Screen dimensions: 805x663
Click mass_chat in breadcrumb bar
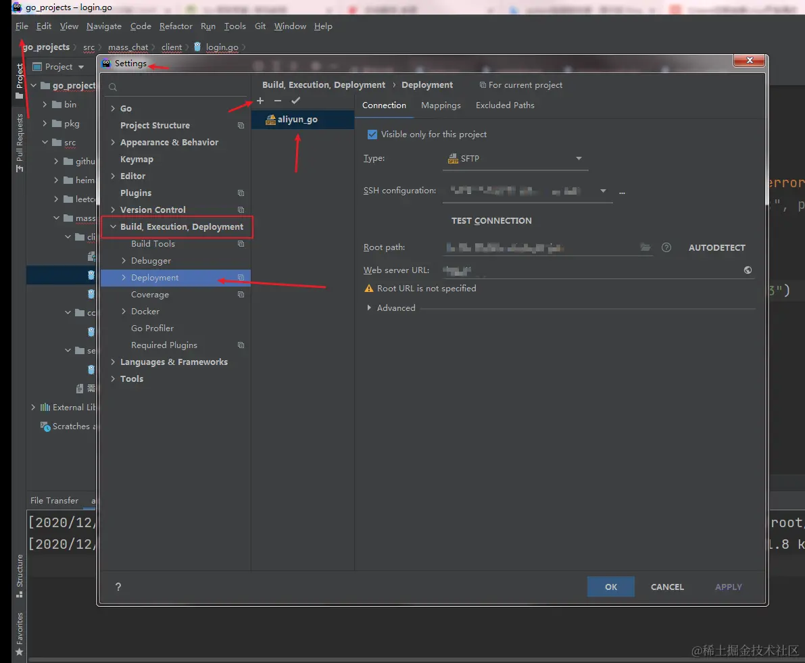click(x=128, y=47)
